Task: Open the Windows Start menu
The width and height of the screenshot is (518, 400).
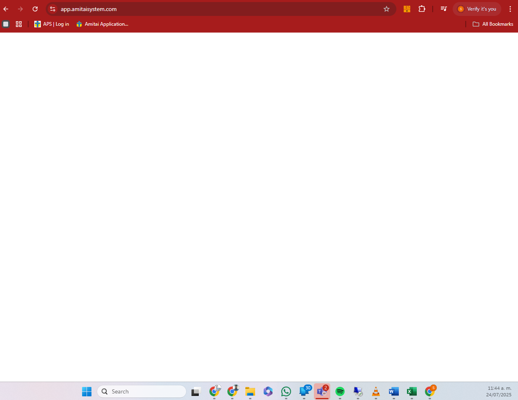Action: (87, 391)
